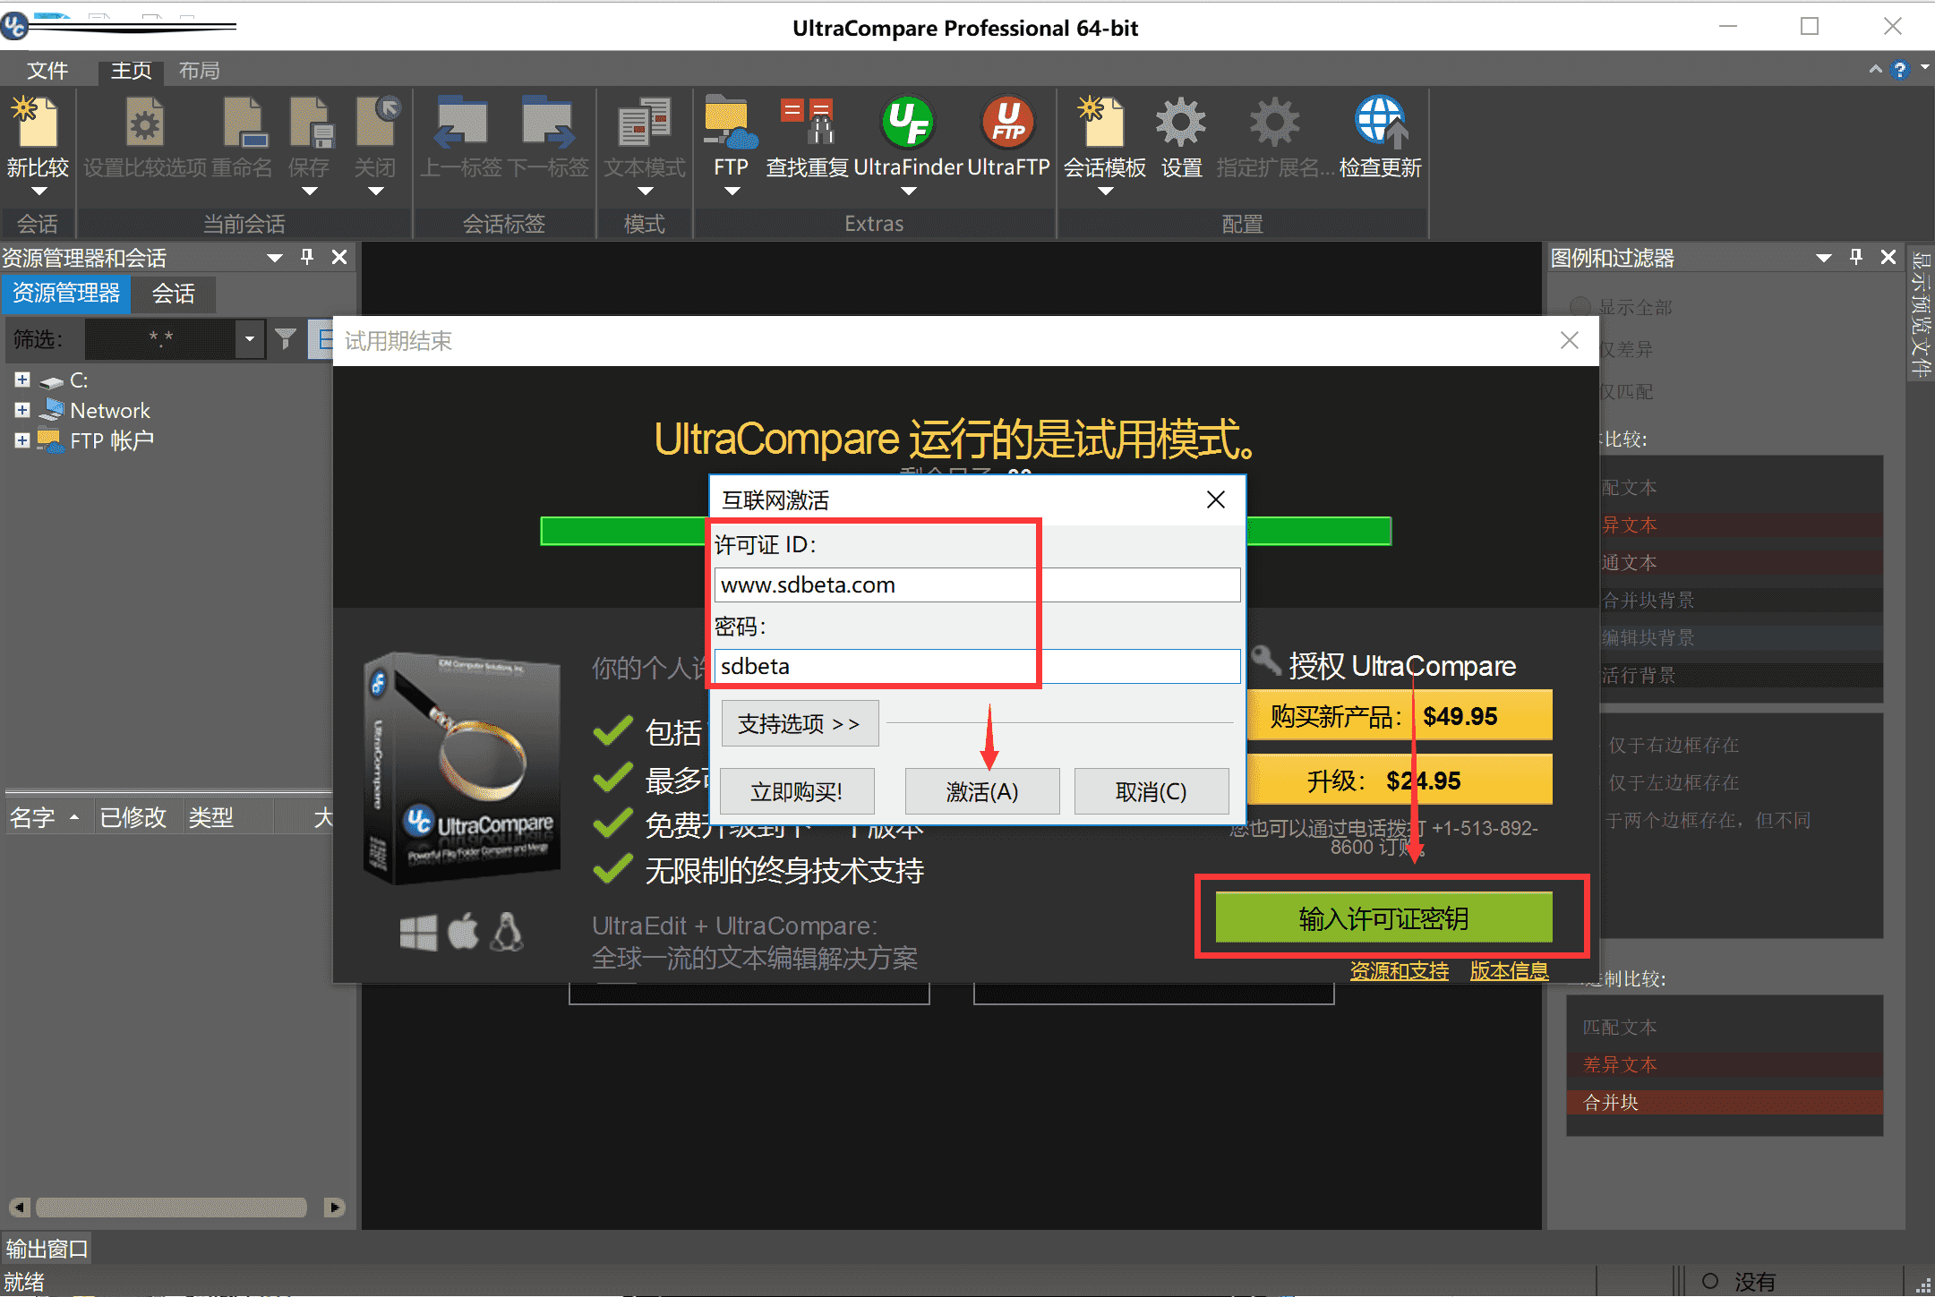This screenshot has height=1297, width=1935.
Task: Click the 合并块 color row in legend
Action: coord(1725,1102)
